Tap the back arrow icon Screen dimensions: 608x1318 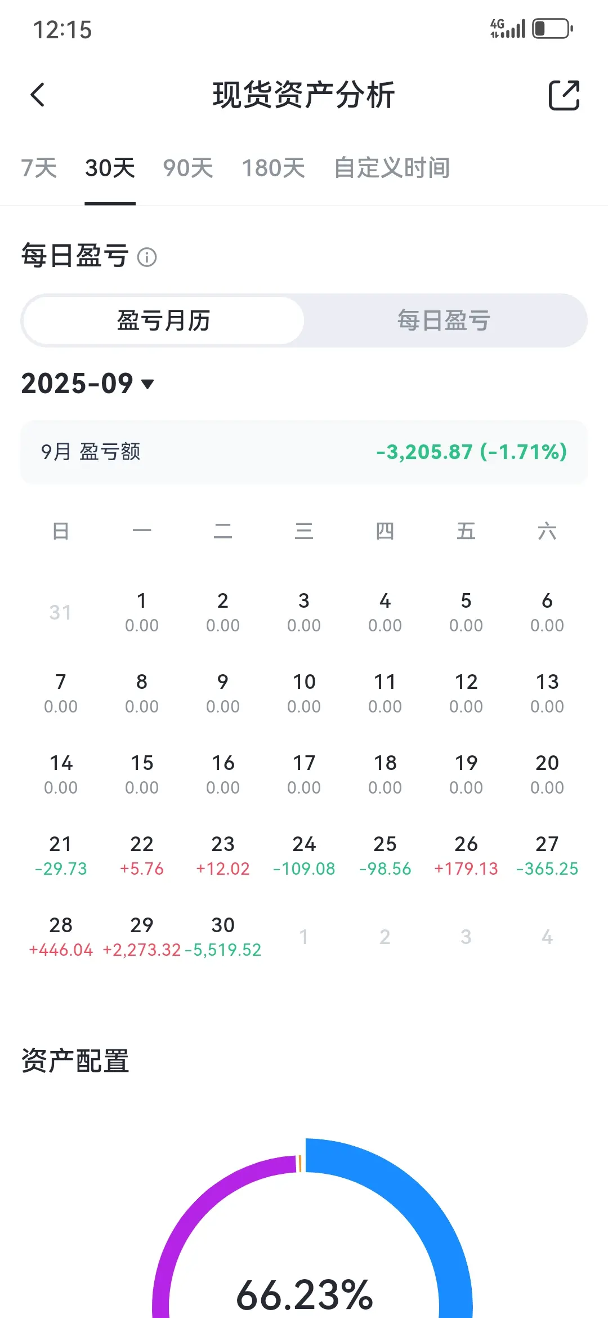[x=38, y=95]
